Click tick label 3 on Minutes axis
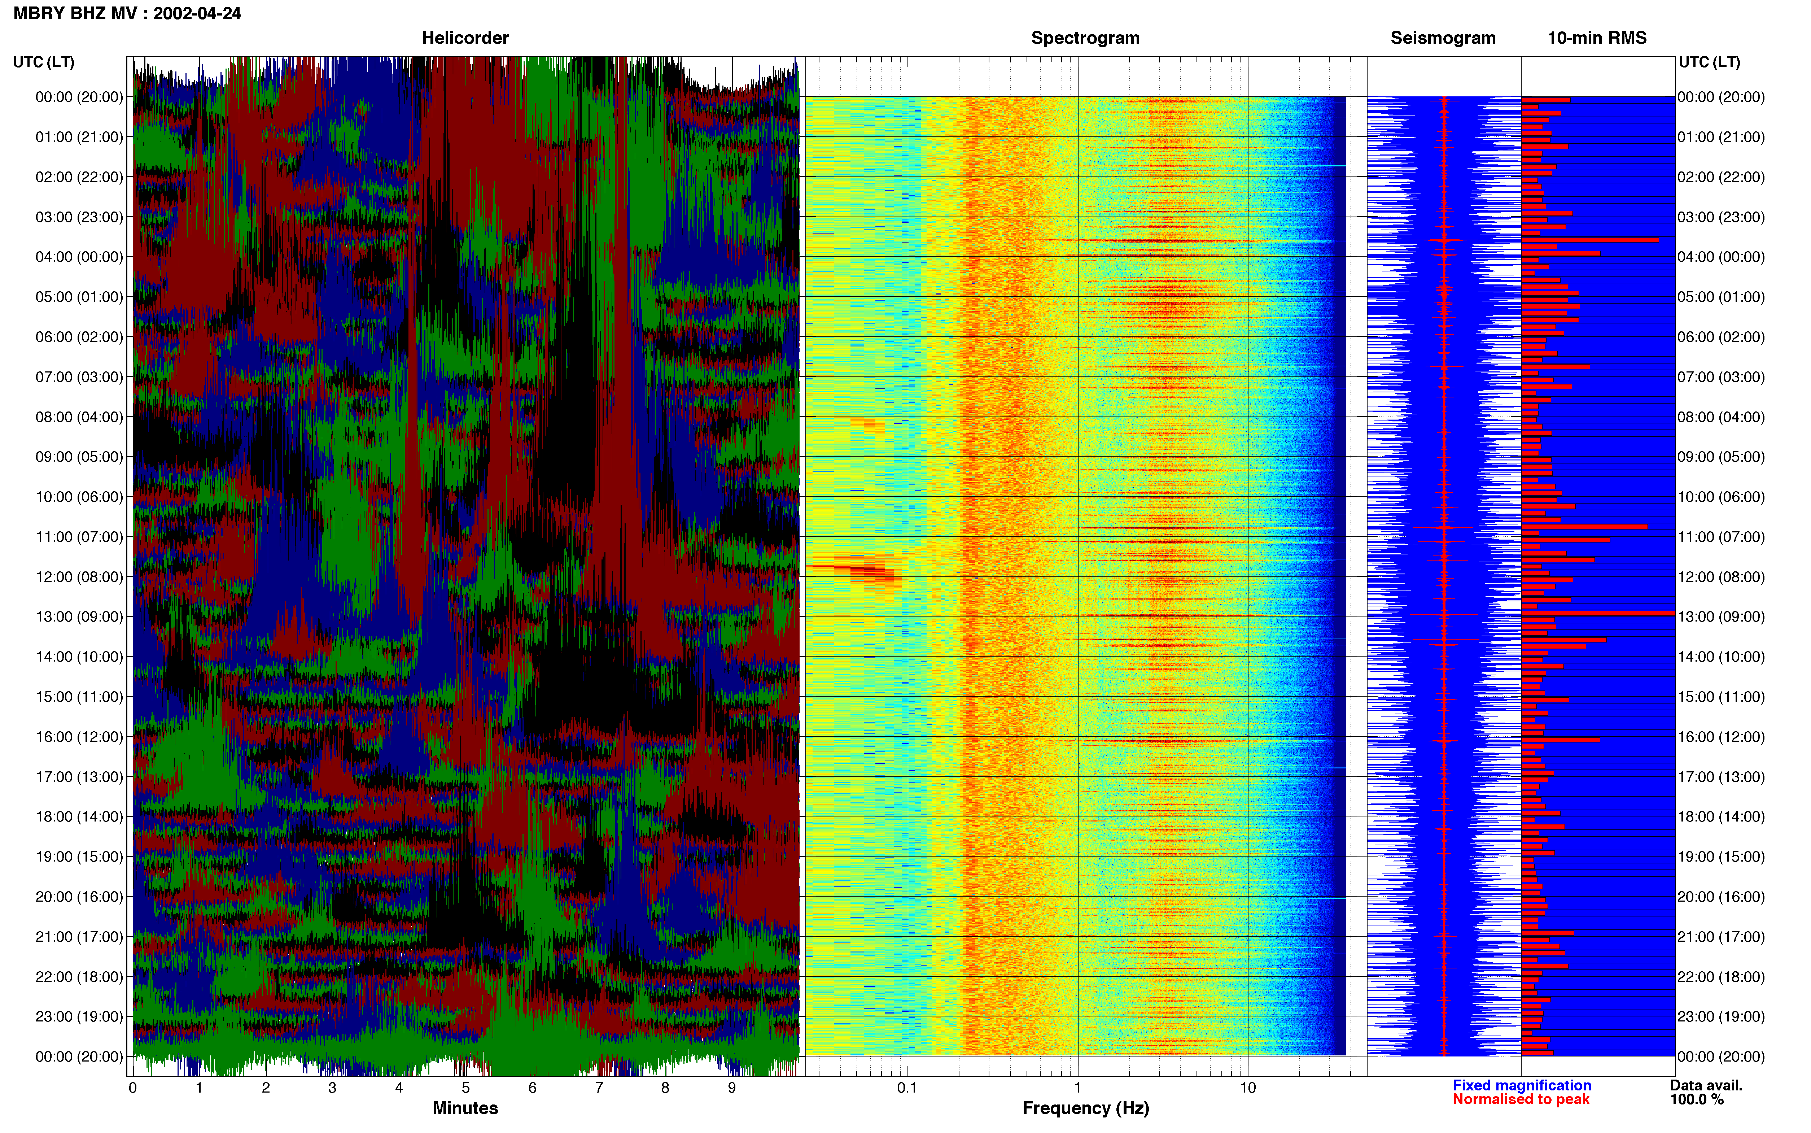 pyautogui.click(x=333, y=1088)
